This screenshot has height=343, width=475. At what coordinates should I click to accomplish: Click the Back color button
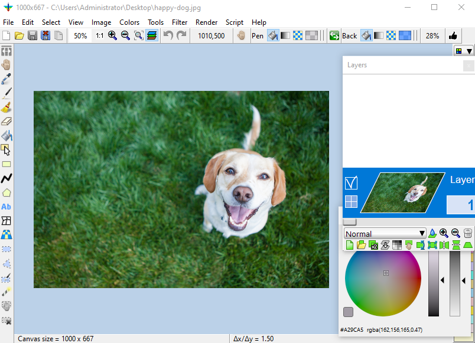350,35
